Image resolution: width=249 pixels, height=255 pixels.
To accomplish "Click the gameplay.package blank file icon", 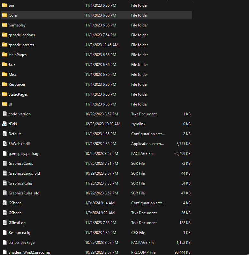I will coord(5,154).
